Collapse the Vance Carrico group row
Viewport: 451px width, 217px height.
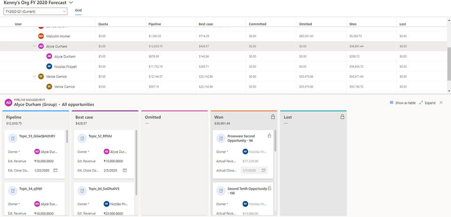34,76
